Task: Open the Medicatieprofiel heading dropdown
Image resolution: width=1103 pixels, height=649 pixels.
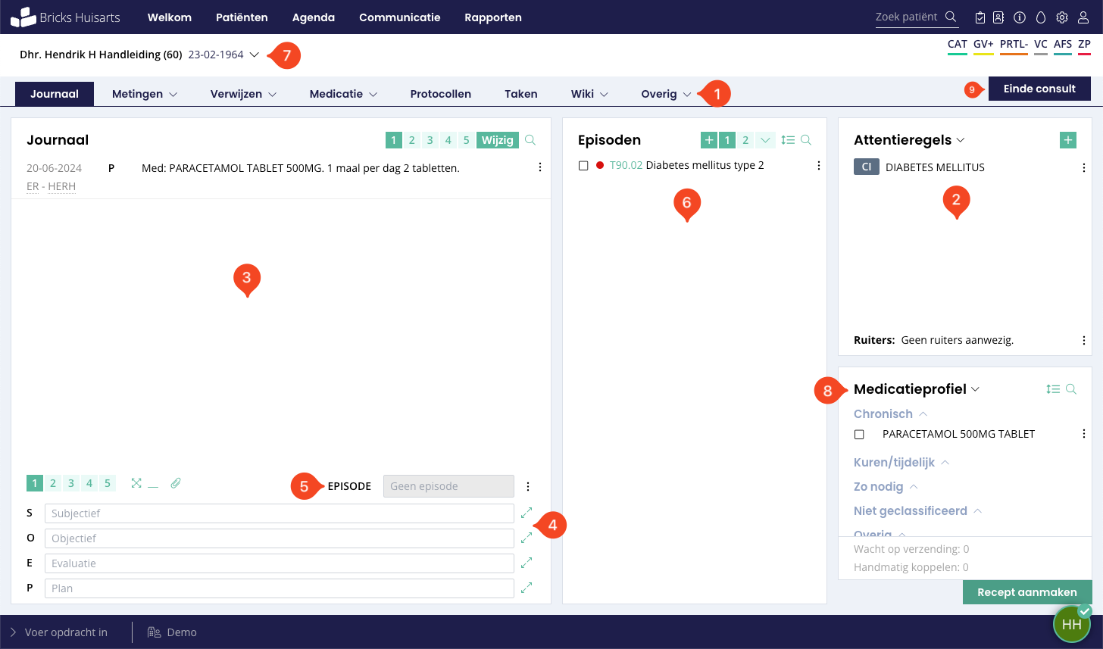Action: (976, 389)
